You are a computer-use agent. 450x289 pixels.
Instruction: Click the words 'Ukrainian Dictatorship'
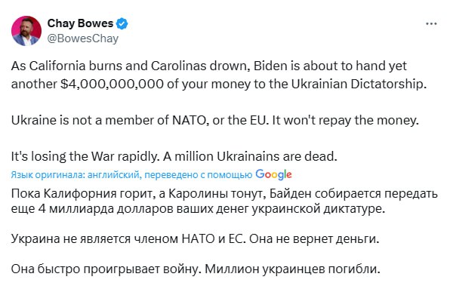tap(357, 84)
